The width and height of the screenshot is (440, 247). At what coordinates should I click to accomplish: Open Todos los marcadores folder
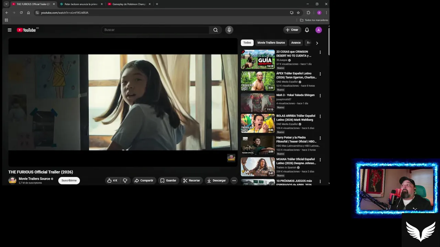[x=314, y=20]
